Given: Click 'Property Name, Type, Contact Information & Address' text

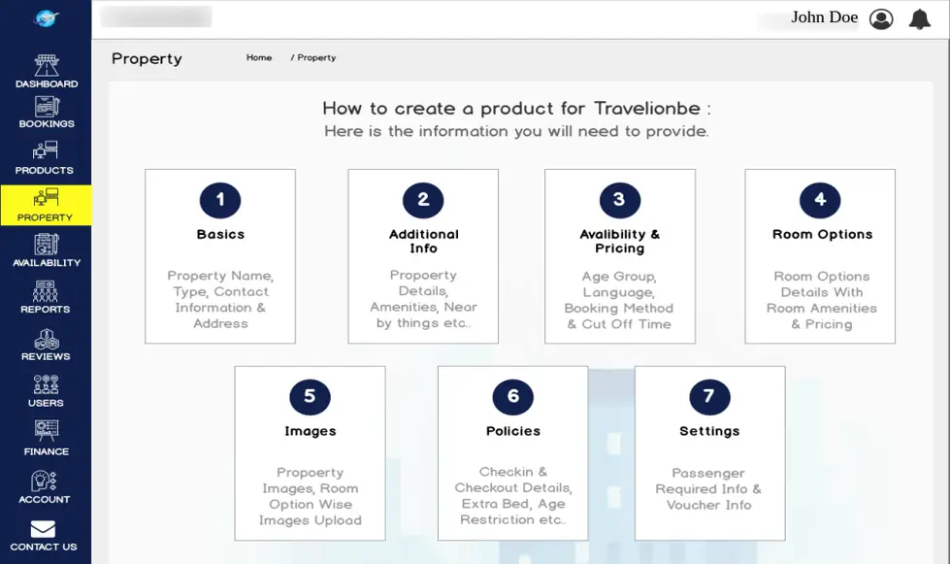Looking at the screenshot, I should point(220,300).
